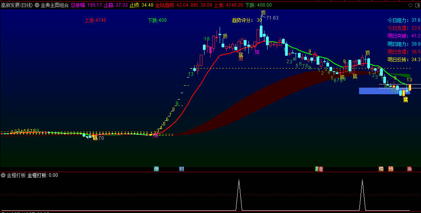Click the header 上涨: 4746.00 readout
This screenshot has width=421, height=213.
click(x=229, y=5)
